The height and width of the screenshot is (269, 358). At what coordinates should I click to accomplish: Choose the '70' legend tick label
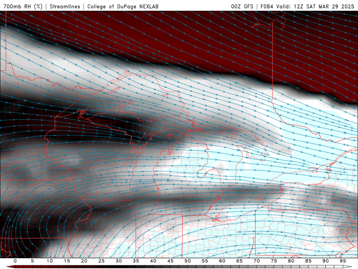point(256,261)
